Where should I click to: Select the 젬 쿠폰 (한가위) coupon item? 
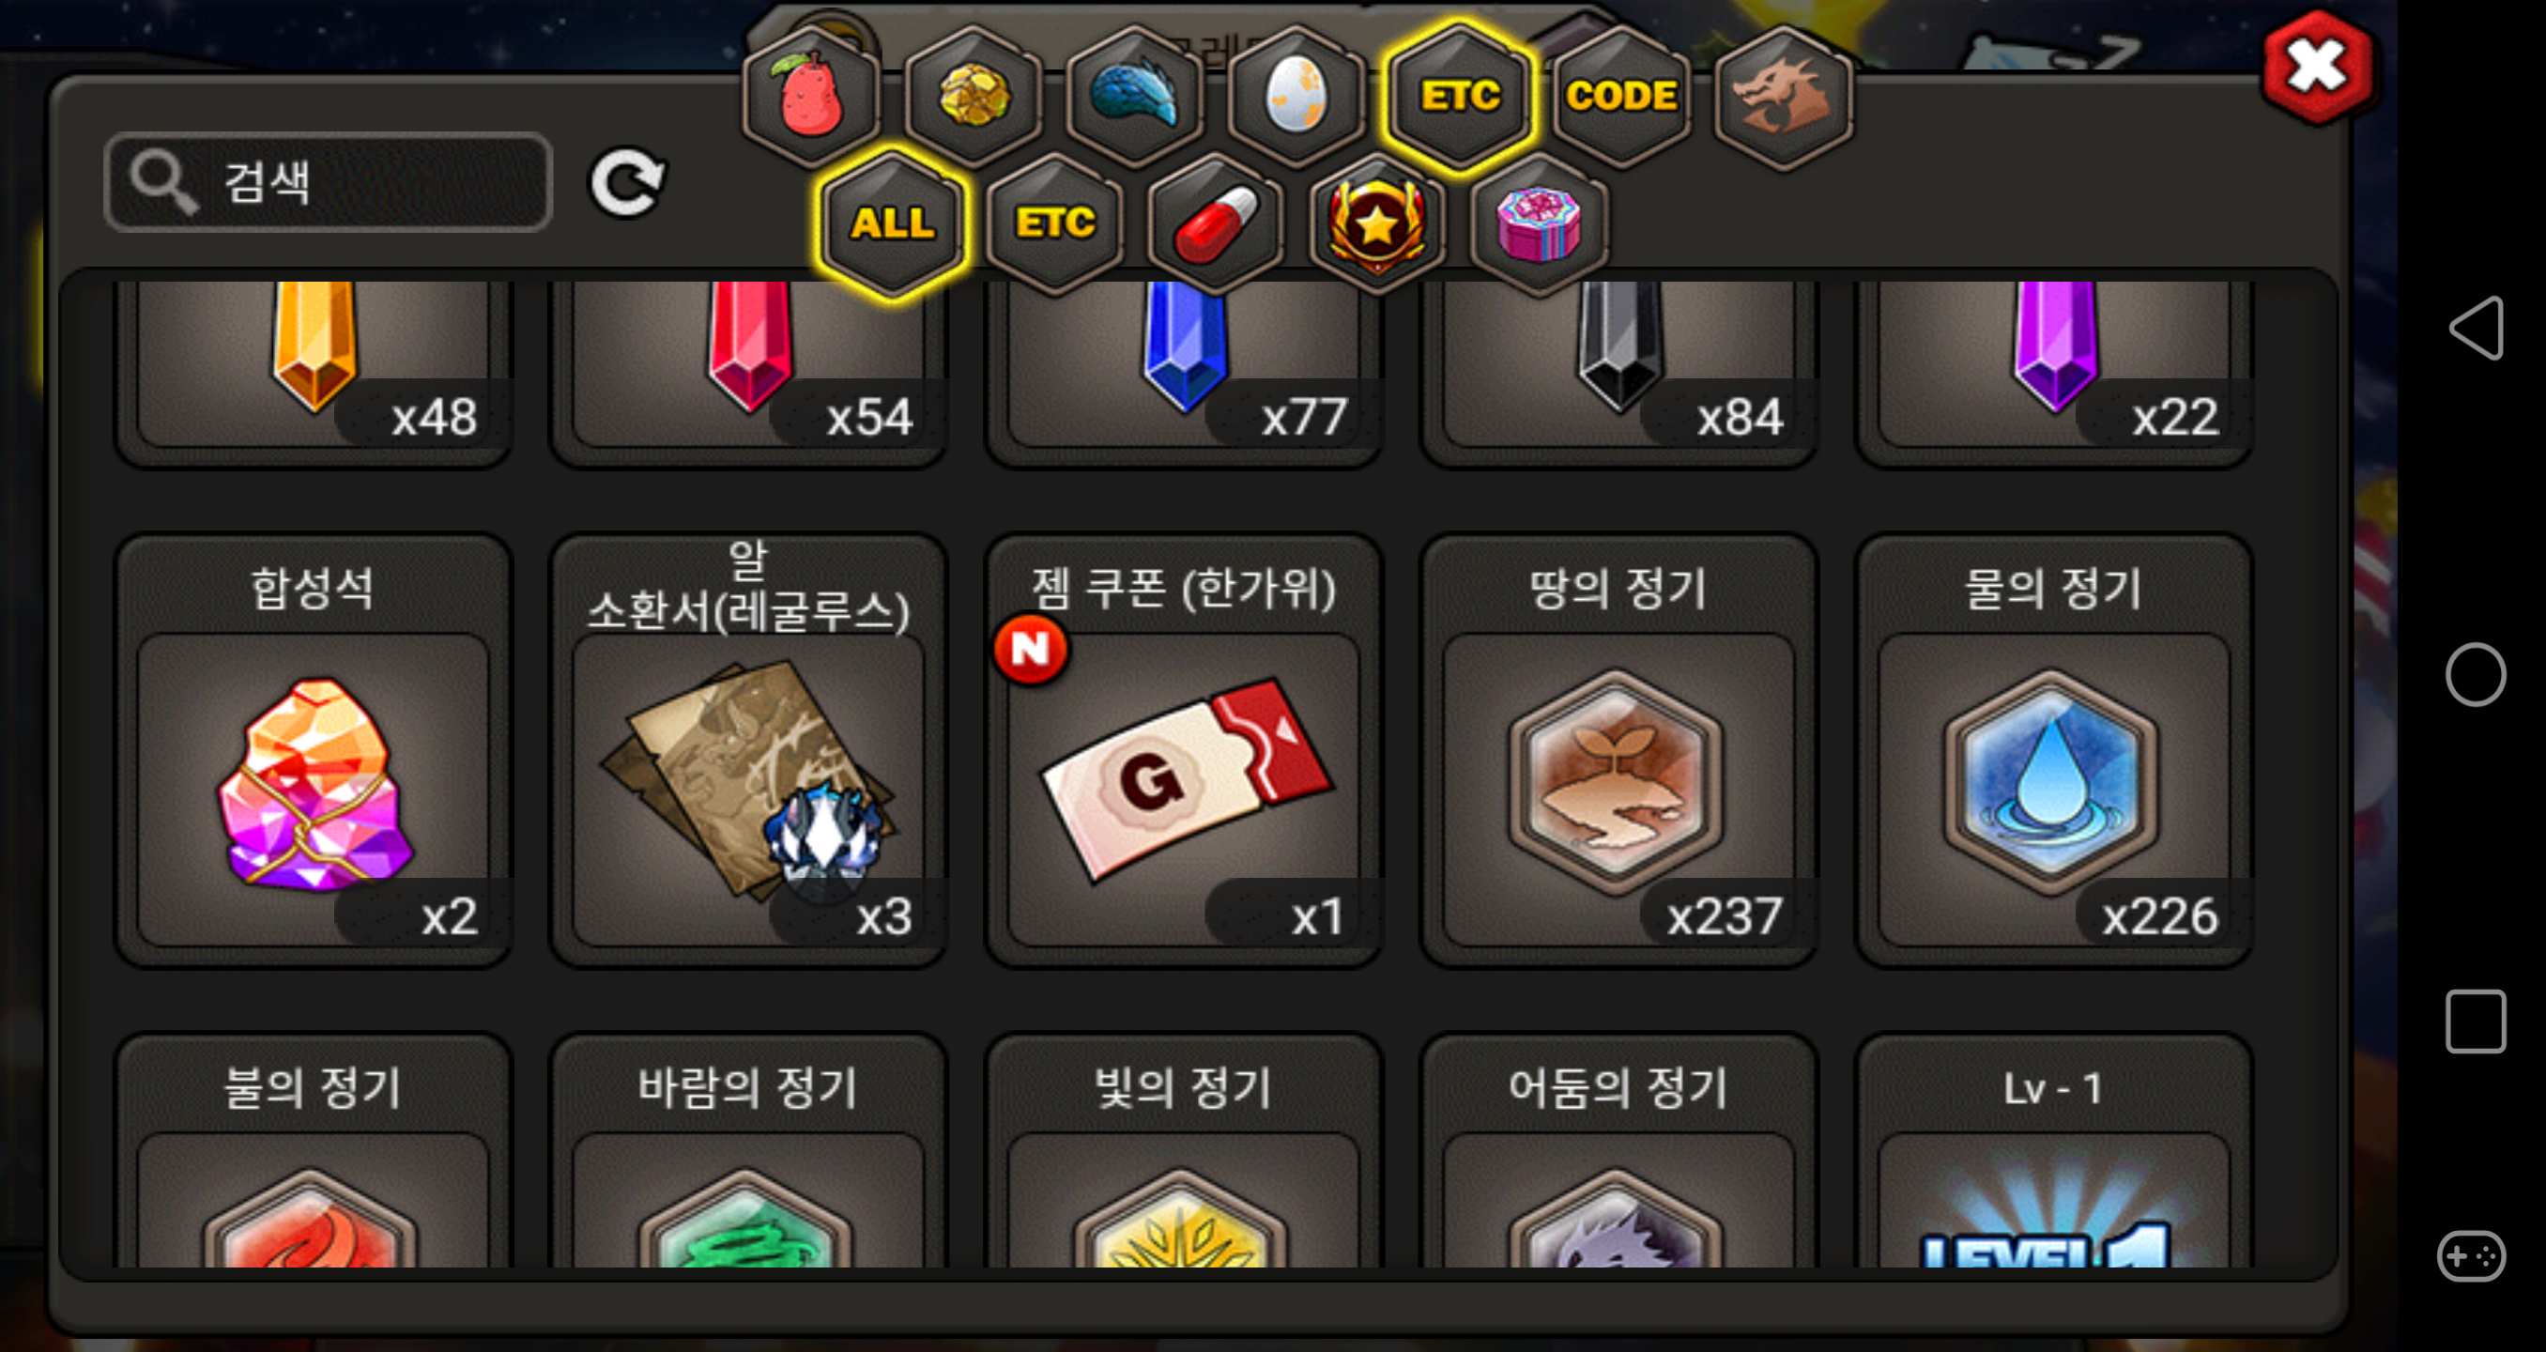[1184, 751]
